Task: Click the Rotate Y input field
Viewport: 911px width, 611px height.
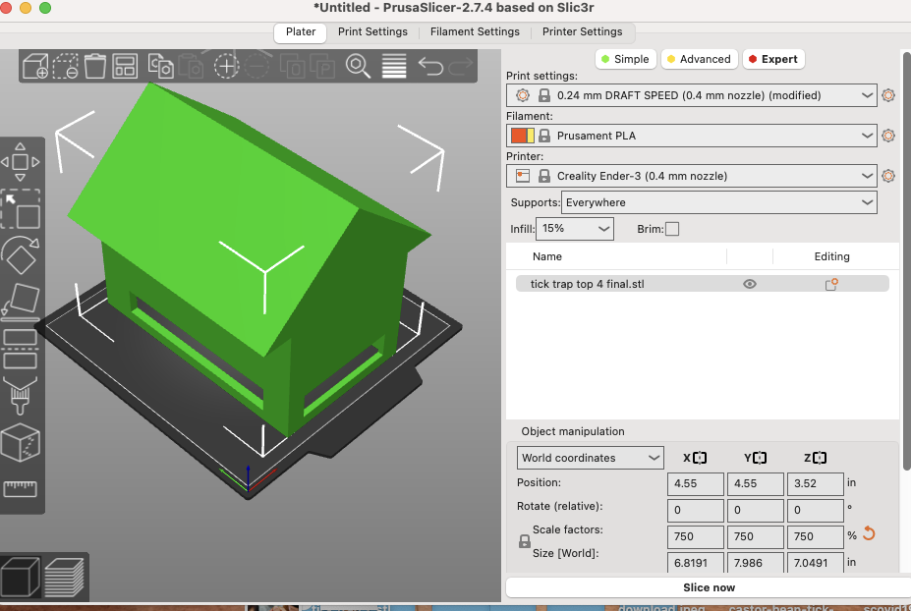Action: click(x=756, y=510)
